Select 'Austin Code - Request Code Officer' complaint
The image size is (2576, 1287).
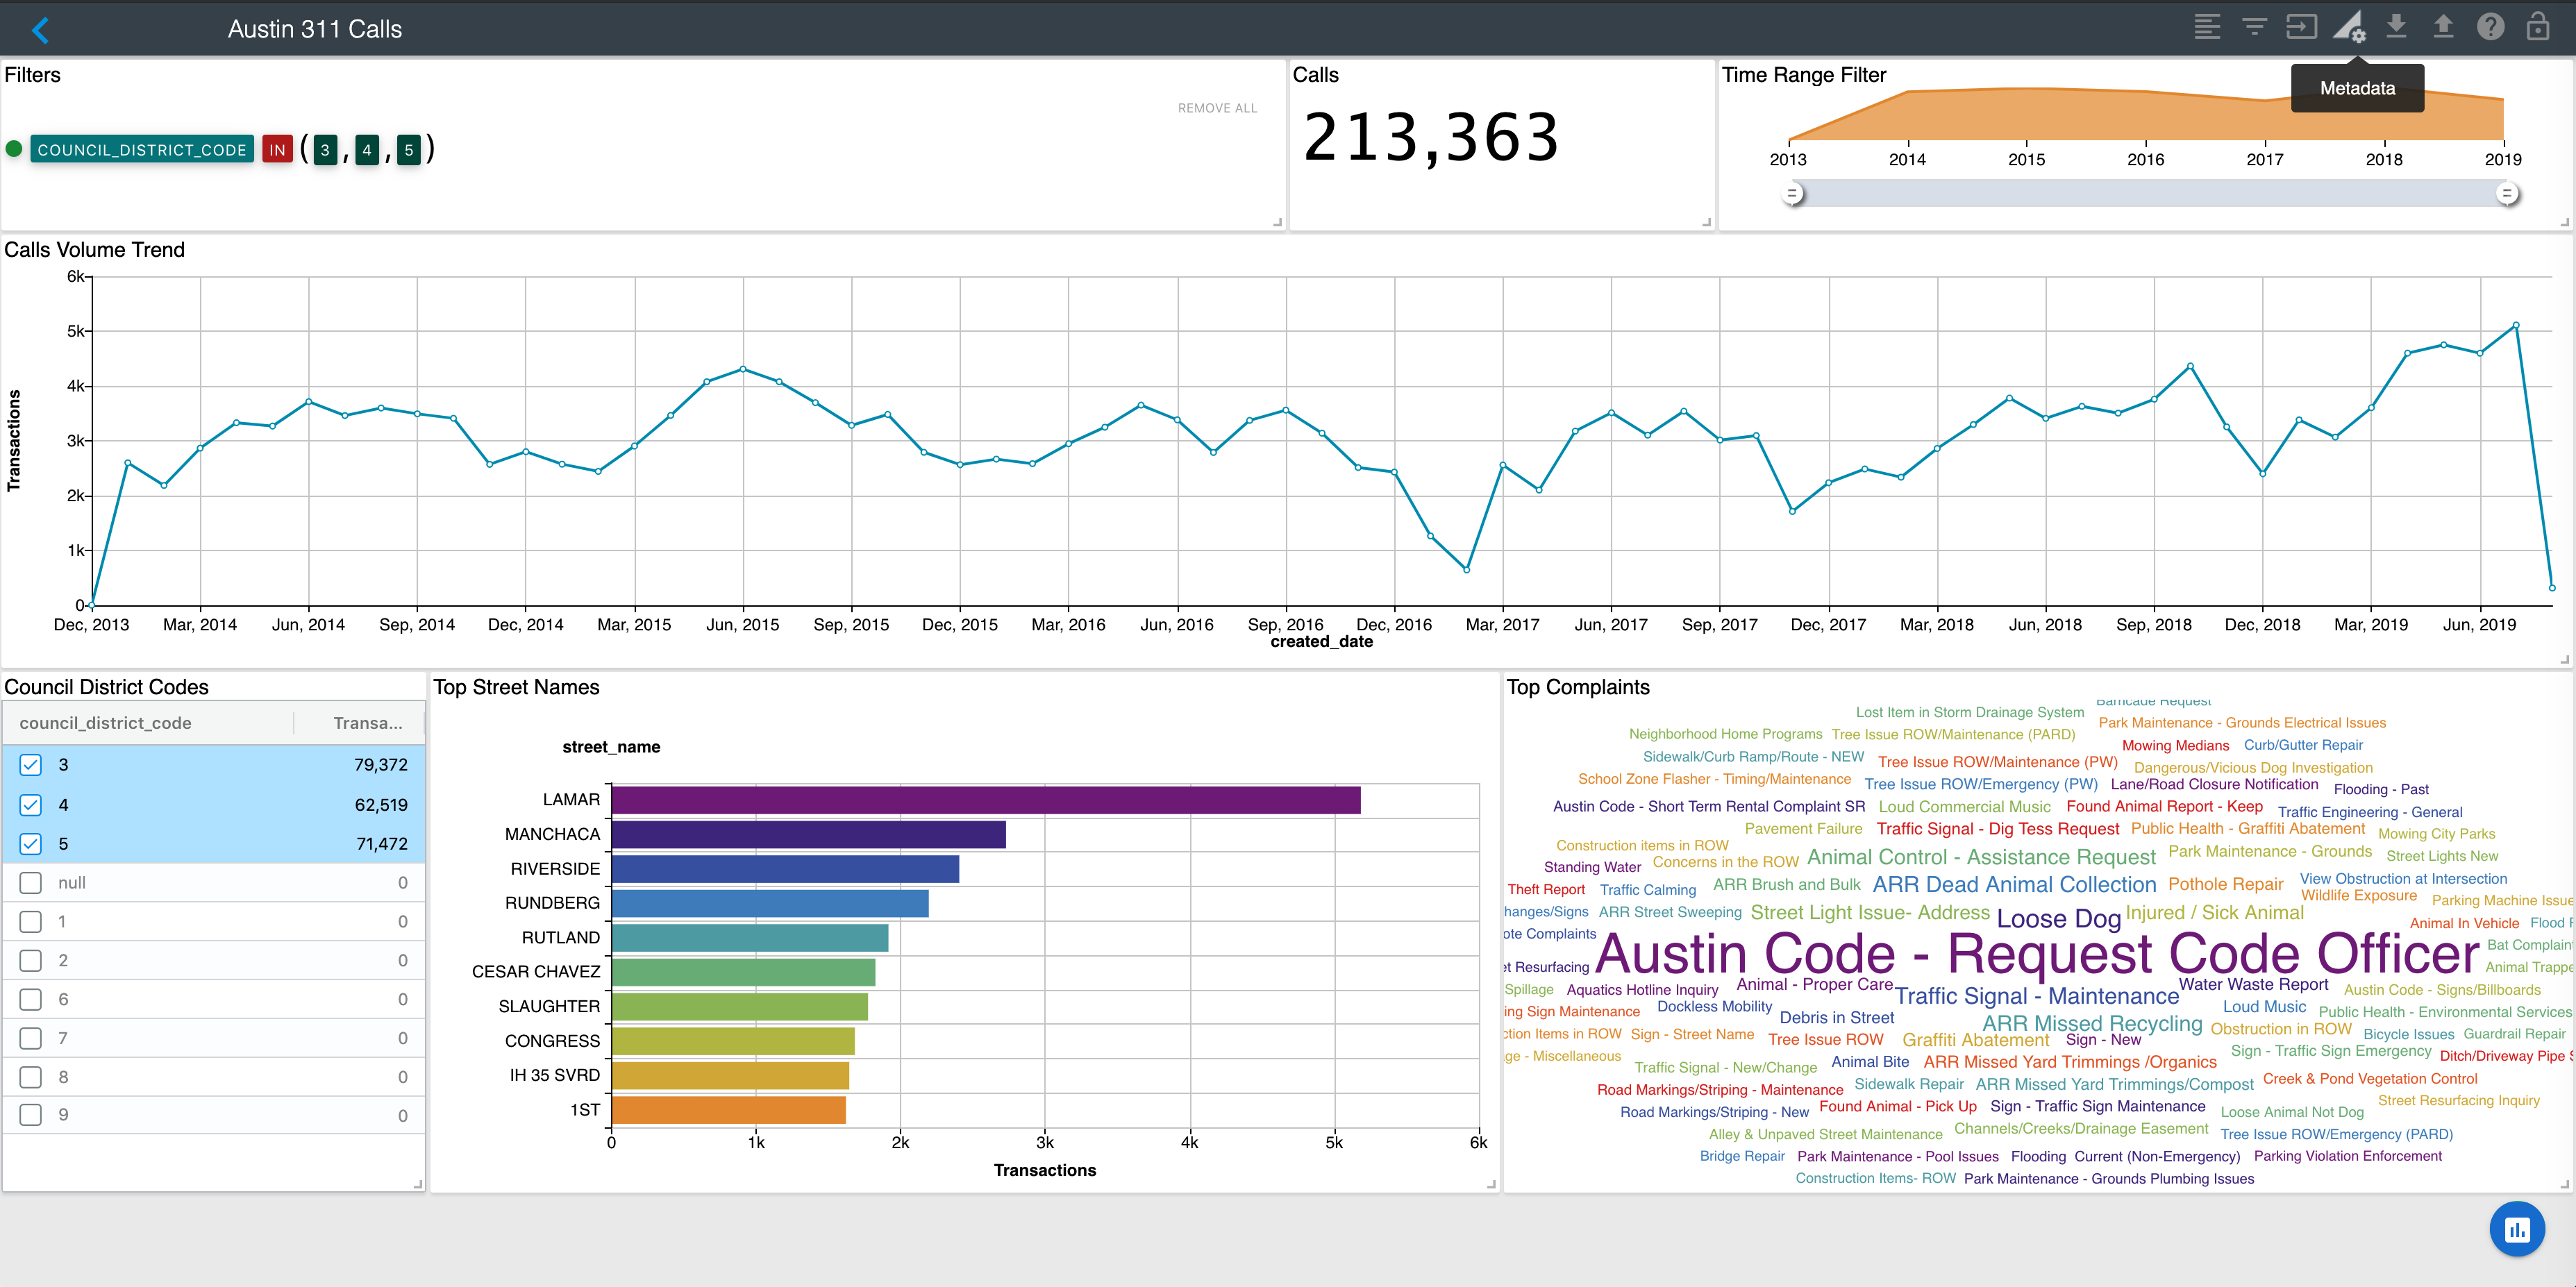click(2036, 954)
